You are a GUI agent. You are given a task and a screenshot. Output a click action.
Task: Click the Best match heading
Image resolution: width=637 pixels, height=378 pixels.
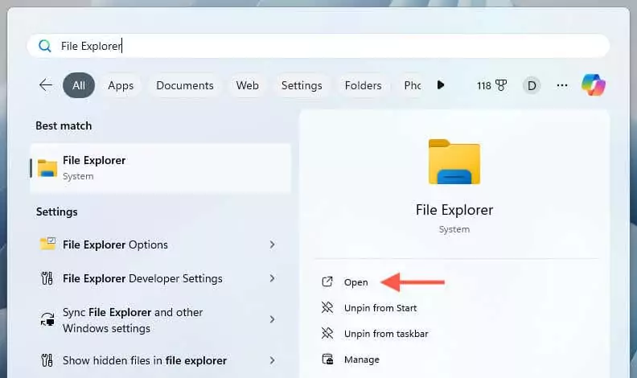point(64,125)
